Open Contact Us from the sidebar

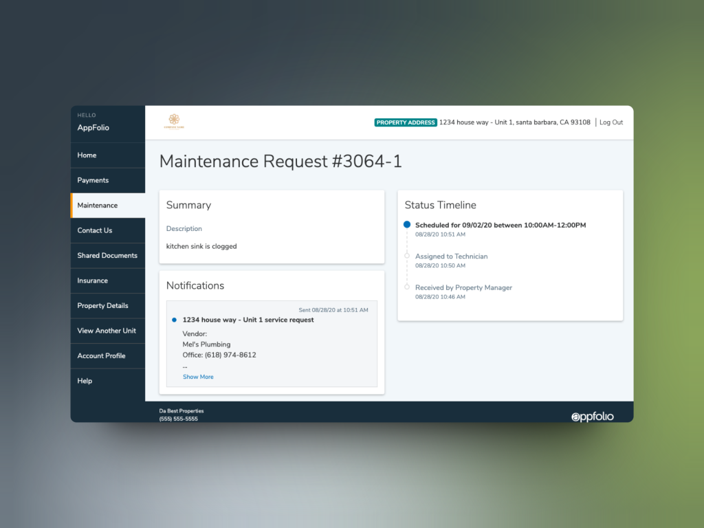107,230
